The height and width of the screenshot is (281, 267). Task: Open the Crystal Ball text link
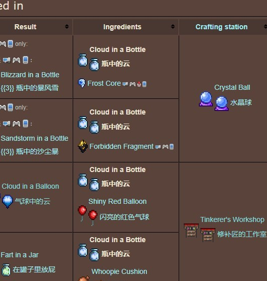click(x=232, y=87)
